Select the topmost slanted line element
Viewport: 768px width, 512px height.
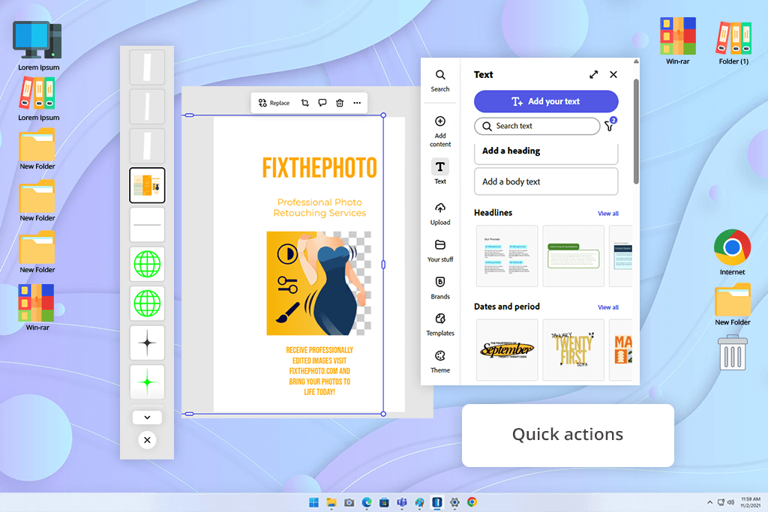pyautogui.click(x=147, y=67)
